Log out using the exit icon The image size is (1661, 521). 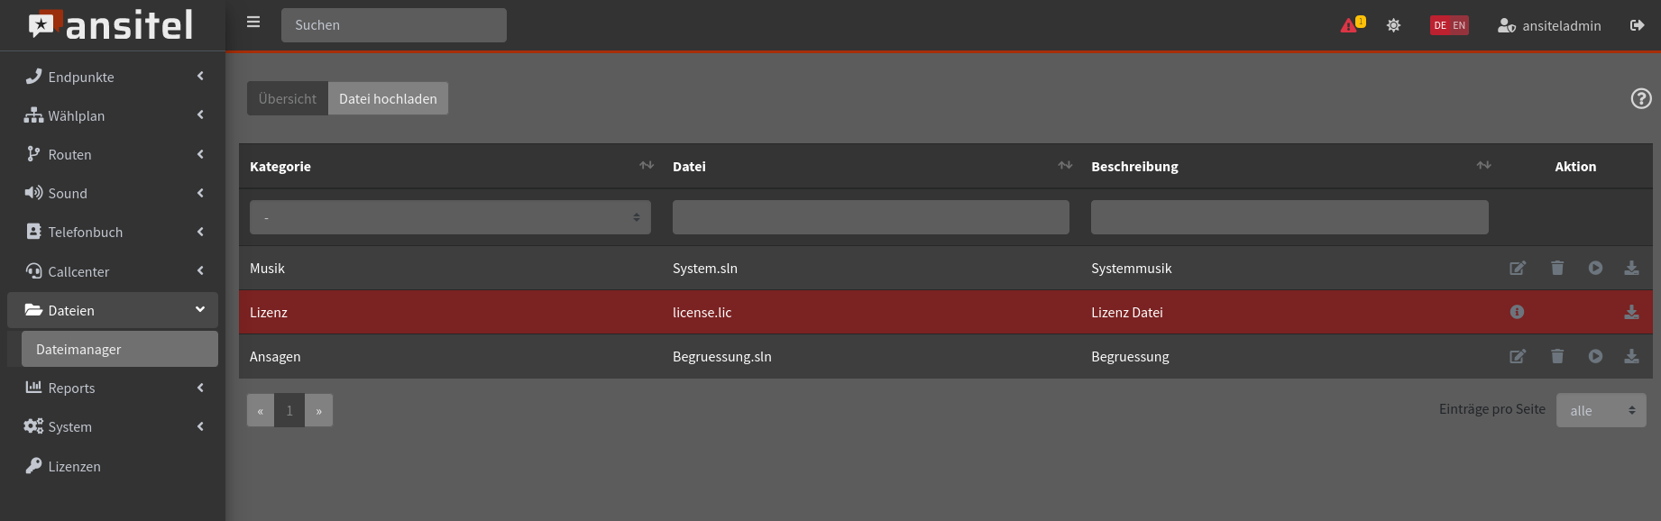click(1637, 25)
